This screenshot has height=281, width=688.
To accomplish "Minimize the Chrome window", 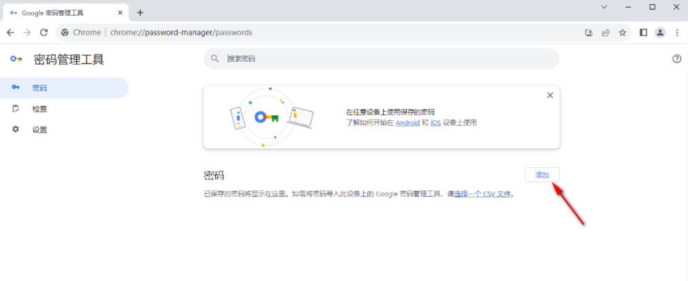I will click(629, 7).
